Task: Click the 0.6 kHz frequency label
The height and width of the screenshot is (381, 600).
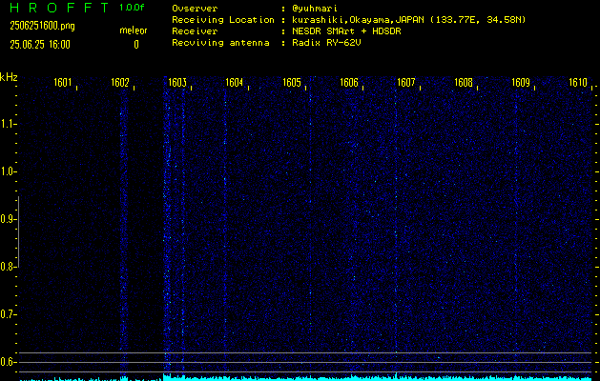Action: (x=7, y=362)
